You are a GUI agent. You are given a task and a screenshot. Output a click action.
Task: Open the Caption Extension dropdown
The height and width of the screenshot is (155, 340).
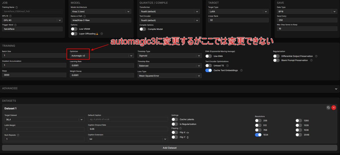(x=128, y=139)
